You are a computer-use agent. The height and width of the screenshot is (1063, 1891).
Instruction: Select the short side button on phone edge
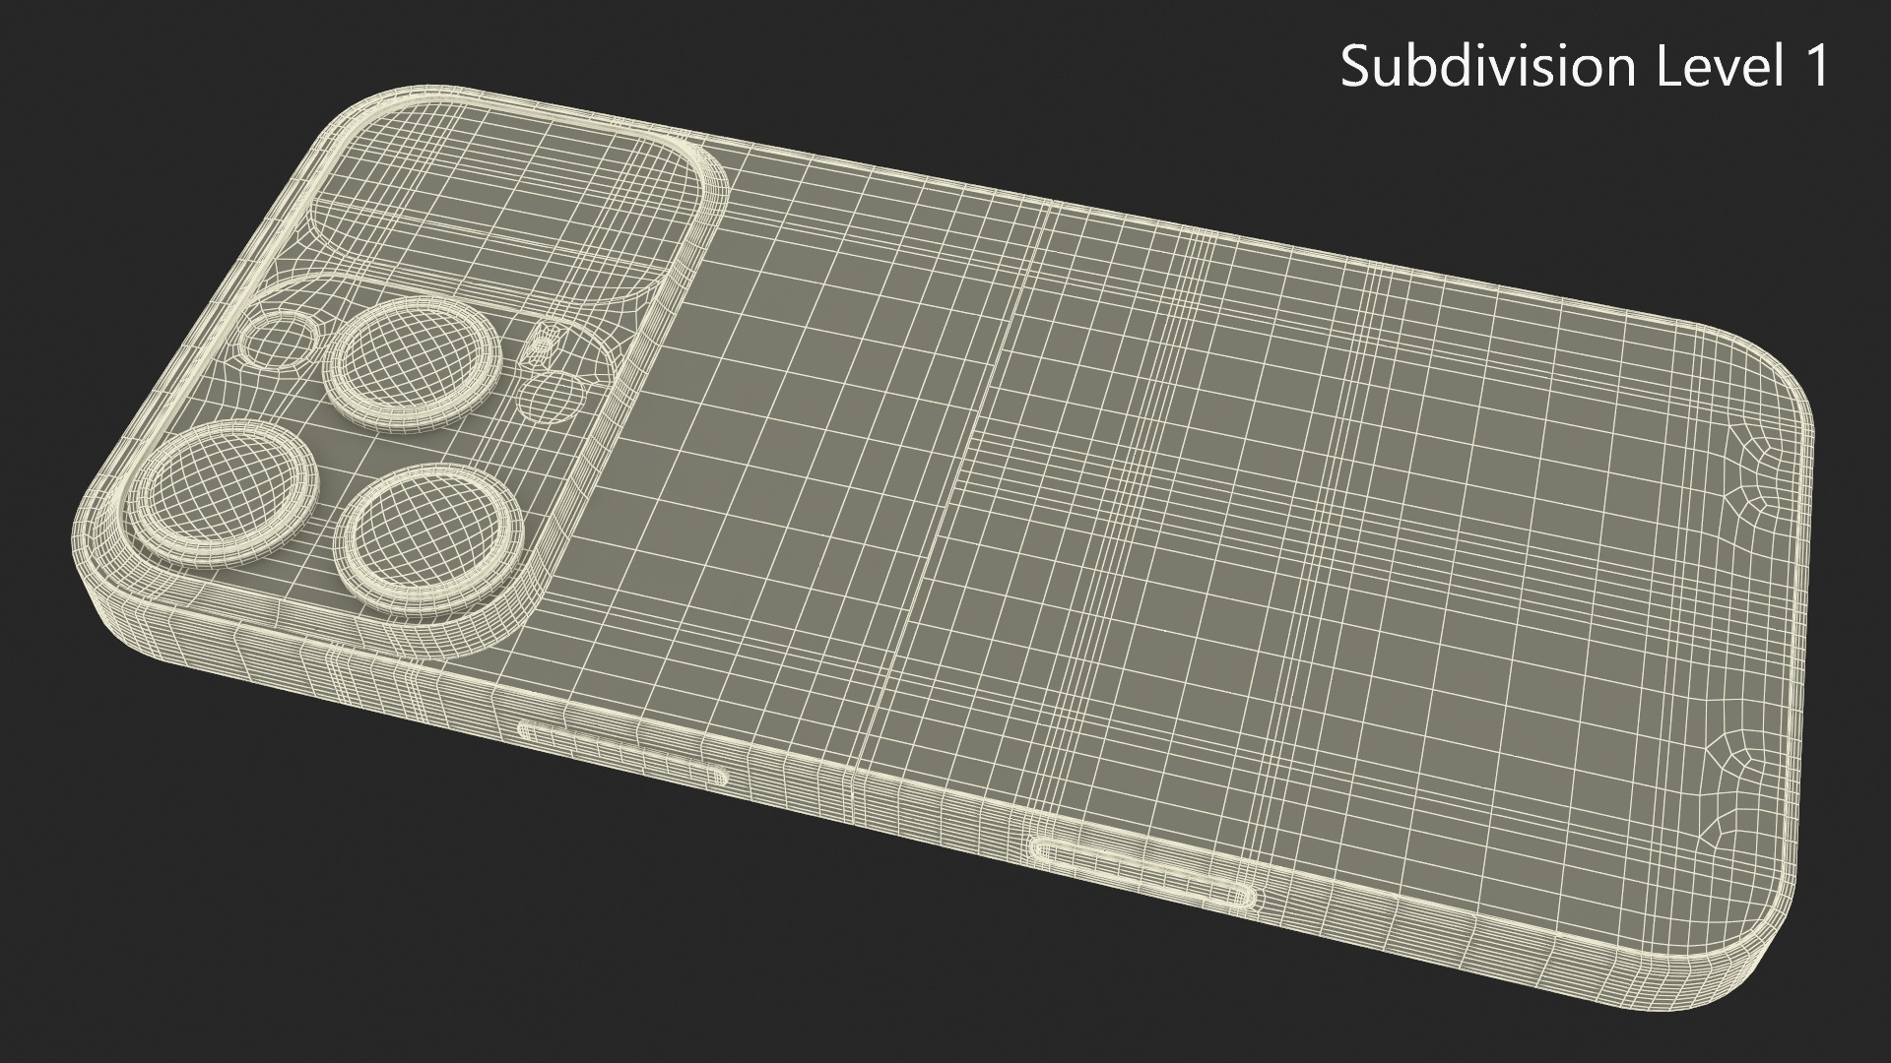[x=622, y=753]
